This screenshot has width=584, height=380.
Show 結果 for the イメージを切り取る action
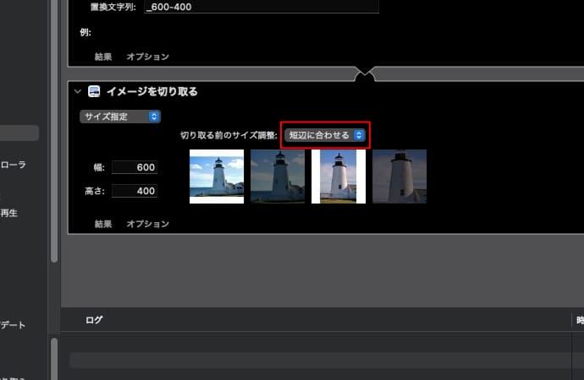click(x=103, y=224)
